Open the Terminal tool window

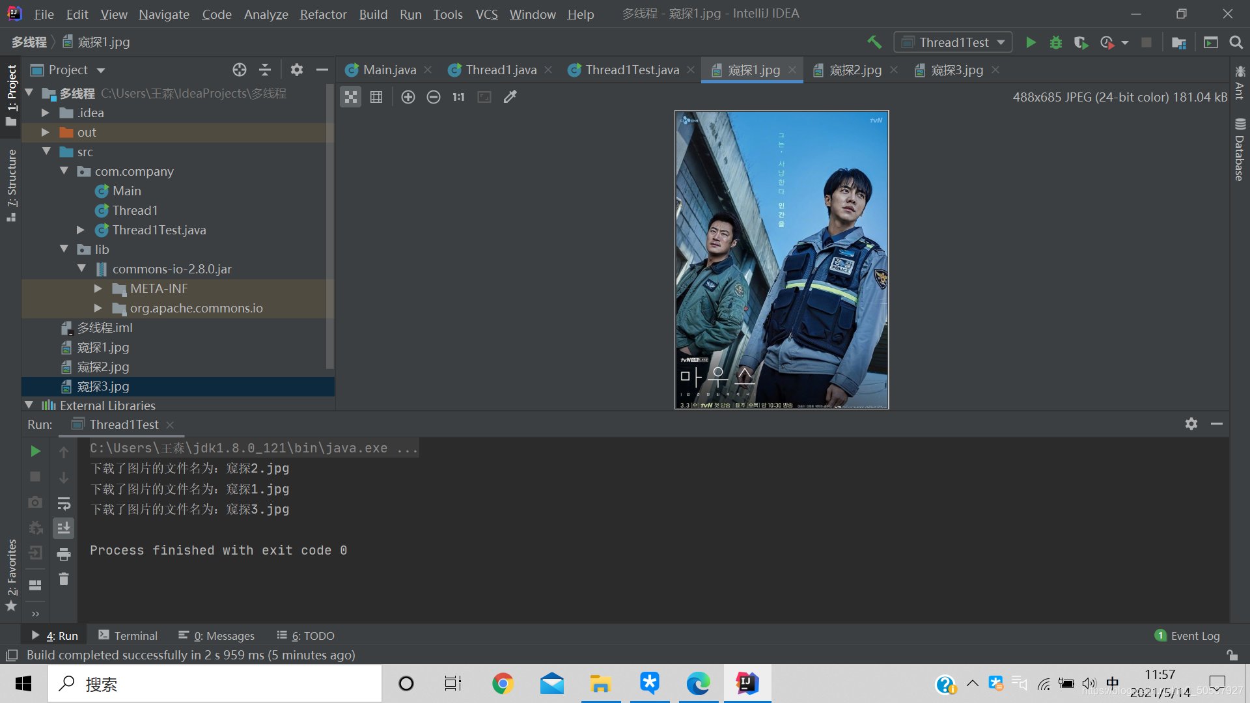(x=128, y=636)
